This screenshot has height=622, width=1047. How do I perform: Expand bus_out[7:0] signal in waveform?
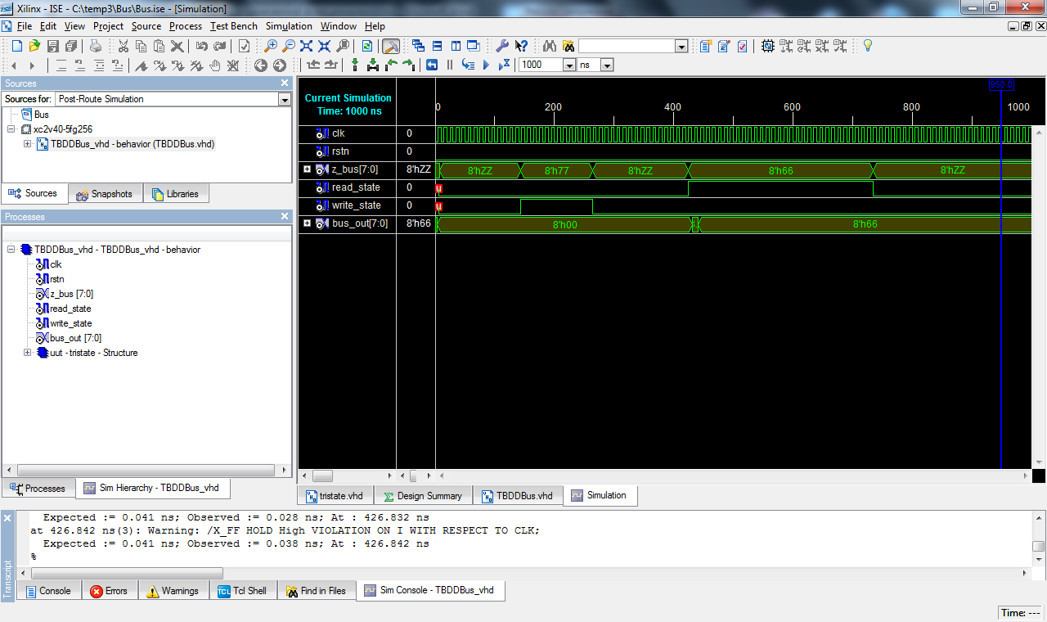308,223
